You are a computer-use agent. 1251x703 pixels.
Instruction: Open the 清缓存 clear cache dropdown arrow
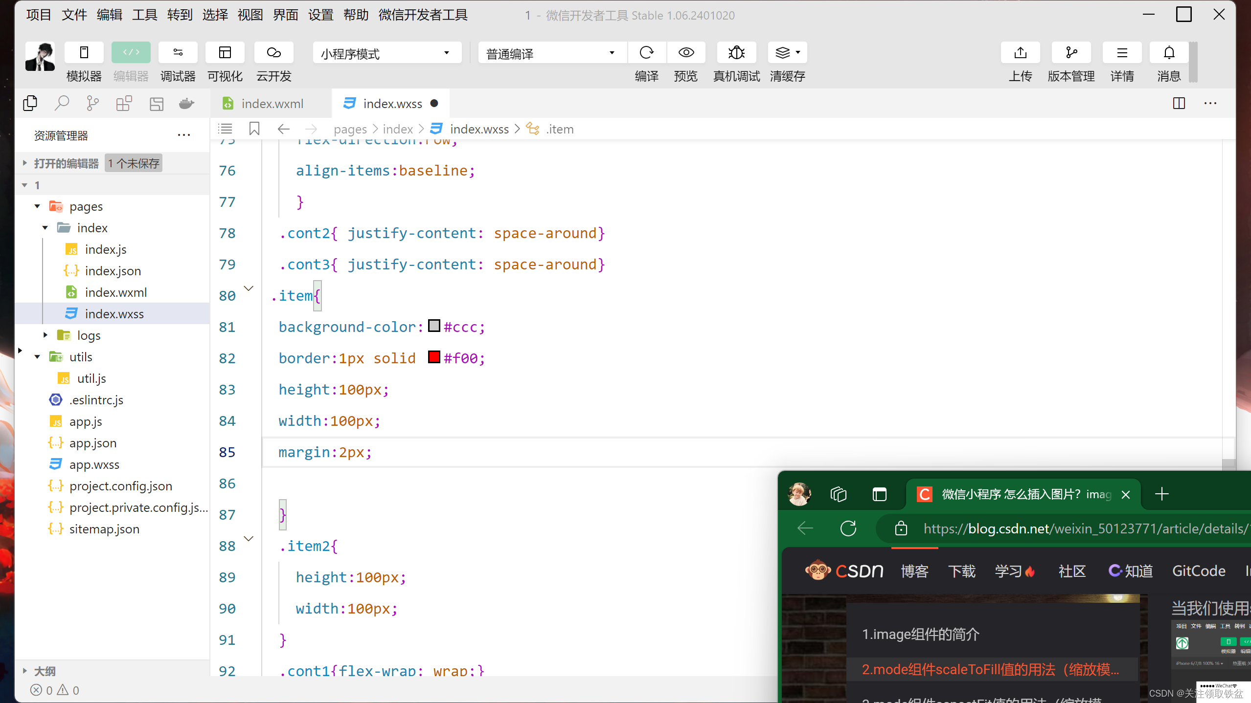(x=797, y=52)
